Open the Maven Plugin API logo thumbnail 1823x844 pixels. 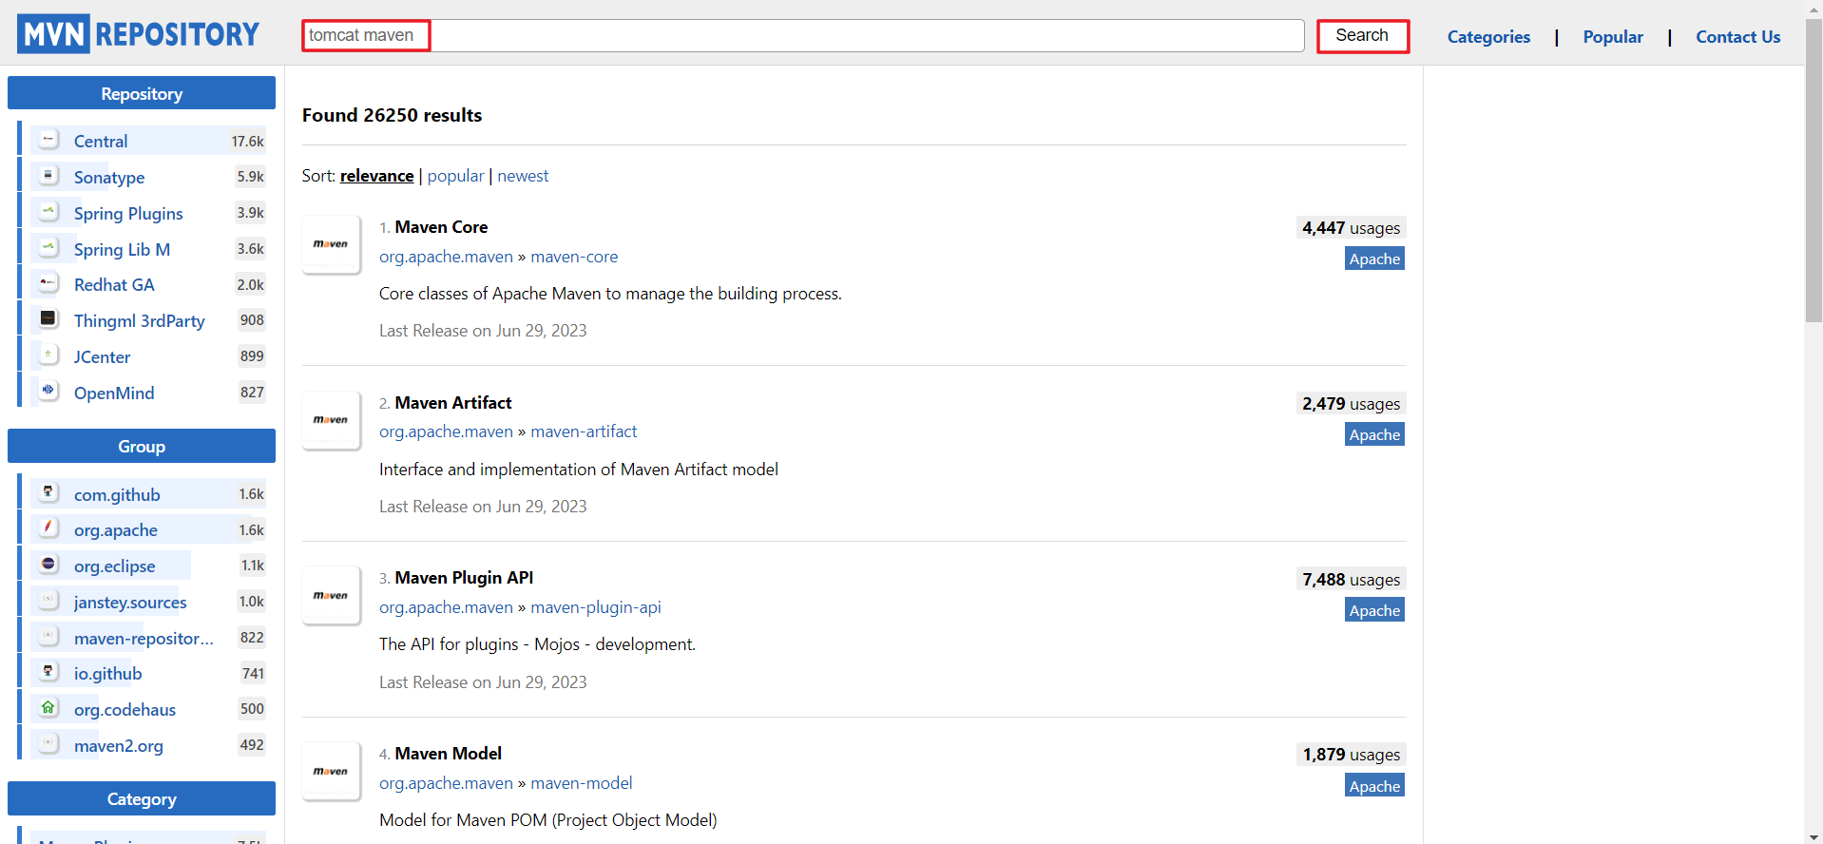tap(331, 596)
